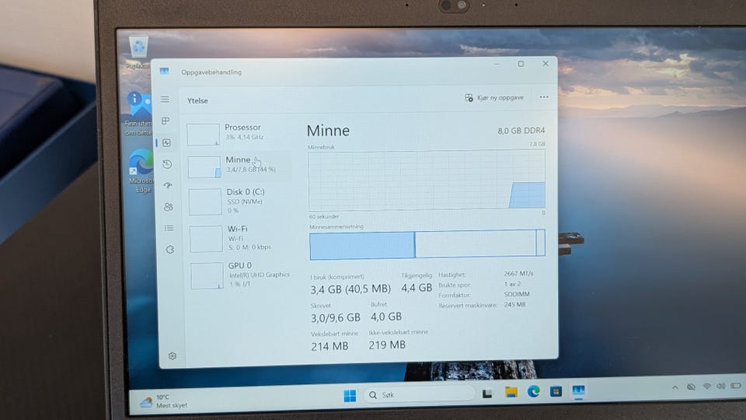Open the Recycle Bin desktop icon

tap(138, 52)
